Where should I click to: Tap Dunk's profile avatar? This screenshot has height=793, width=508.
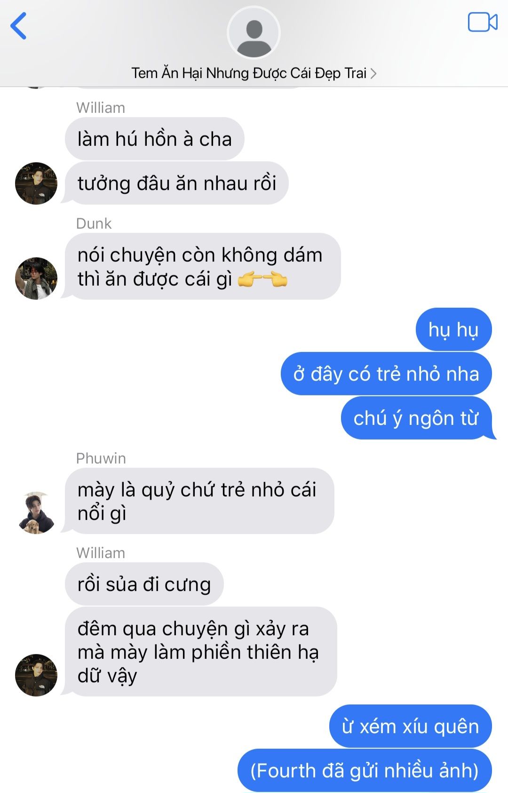36,278
